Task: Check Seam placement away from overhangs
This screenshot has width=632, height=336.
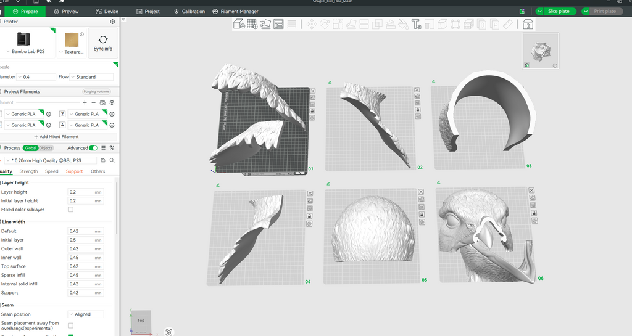Action: coord(70,326)
